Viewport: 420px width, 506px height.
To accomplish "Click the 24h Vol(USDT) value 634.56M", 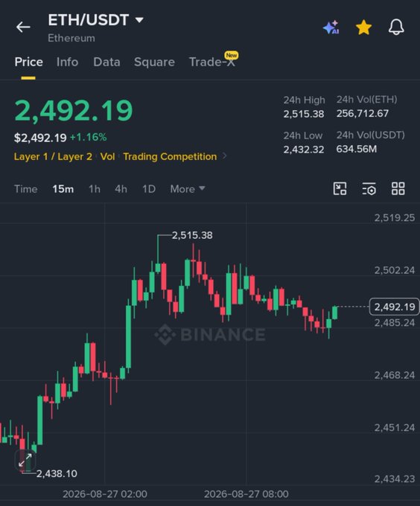I will pyautogui.click(x=357, y=149).
